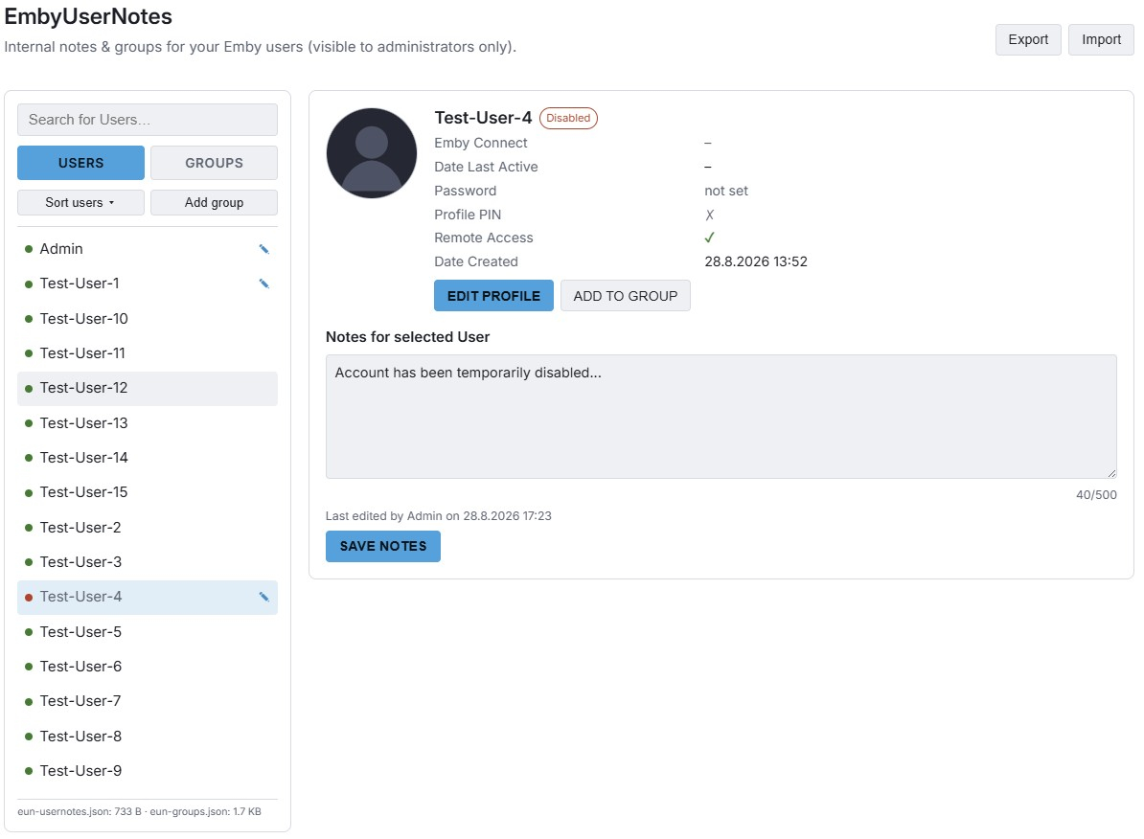This screenshot has height=839, width=1144.
Task: Click the green Remote Access checkmark
Action: [709, 238]
